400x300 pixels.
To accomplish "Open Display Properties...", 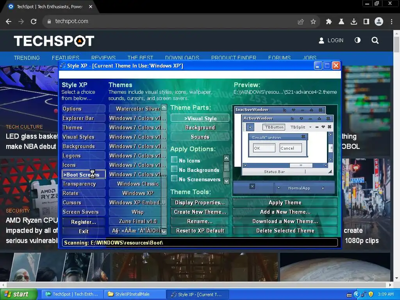I will pos(200,203).
